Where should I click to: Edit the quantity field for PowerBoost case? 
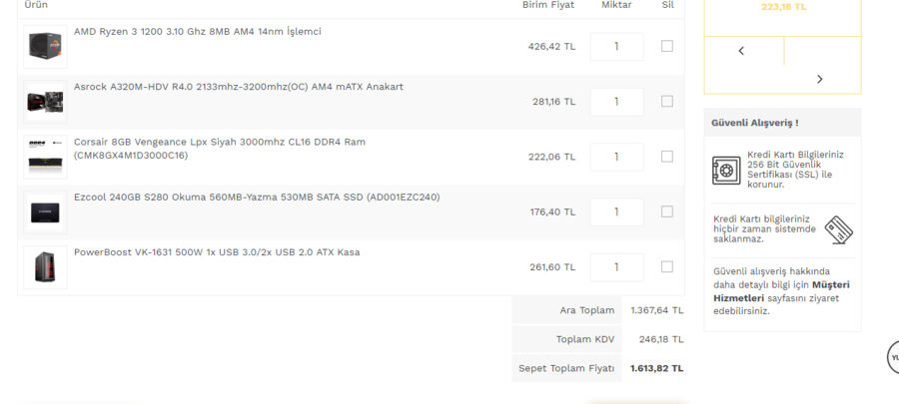[616, 267]
